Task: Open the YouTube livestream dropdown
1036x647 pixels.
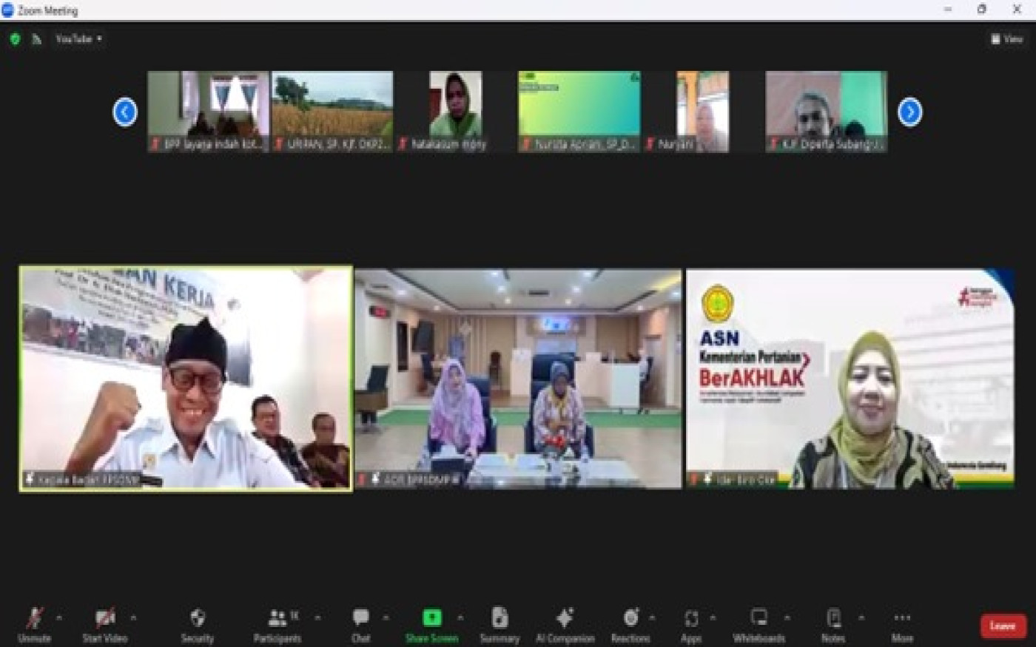Action: (x=78, y=39)
